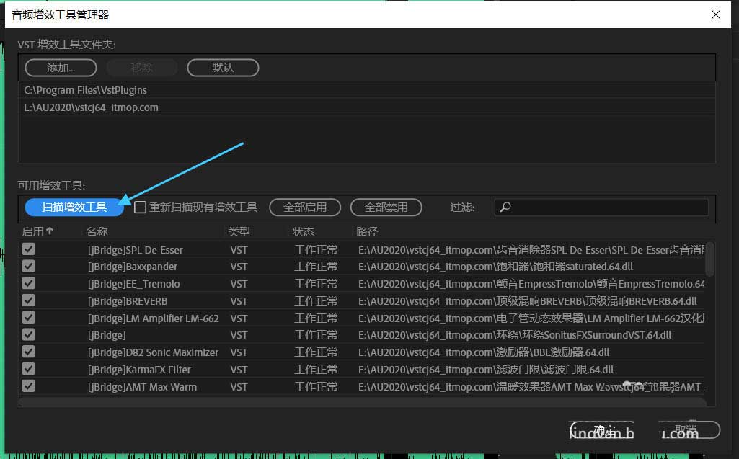This screenshot has height=459, width=739.
Task: Close the 音频增效工具管理器 dialog
Action: click(x=715, y=14)
